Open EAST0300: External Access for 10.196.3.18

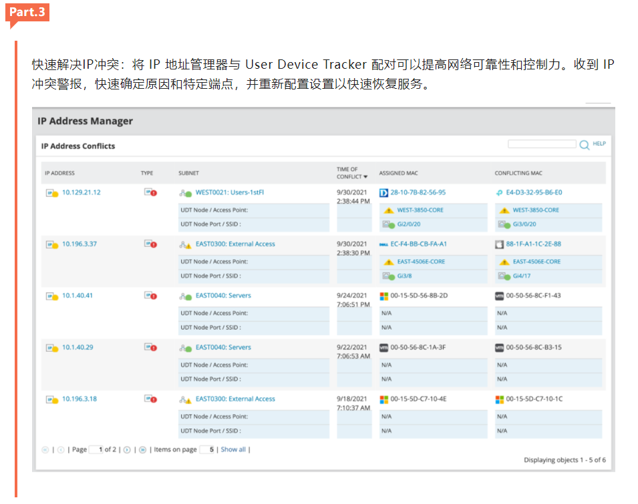pos(235,399)
